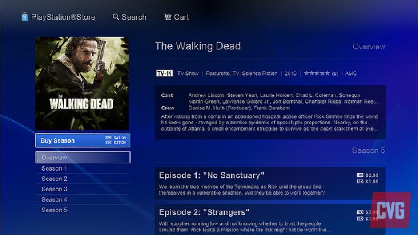Click the HD icon in Buy Season button
Image resolution: width=418 pixels, height=235 pixels.
point(108,137)
